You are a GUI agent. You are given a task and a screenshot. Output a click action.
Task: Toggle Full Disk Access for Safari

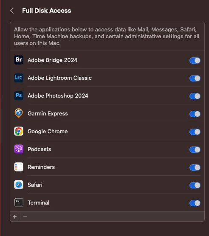pos(195,185)
